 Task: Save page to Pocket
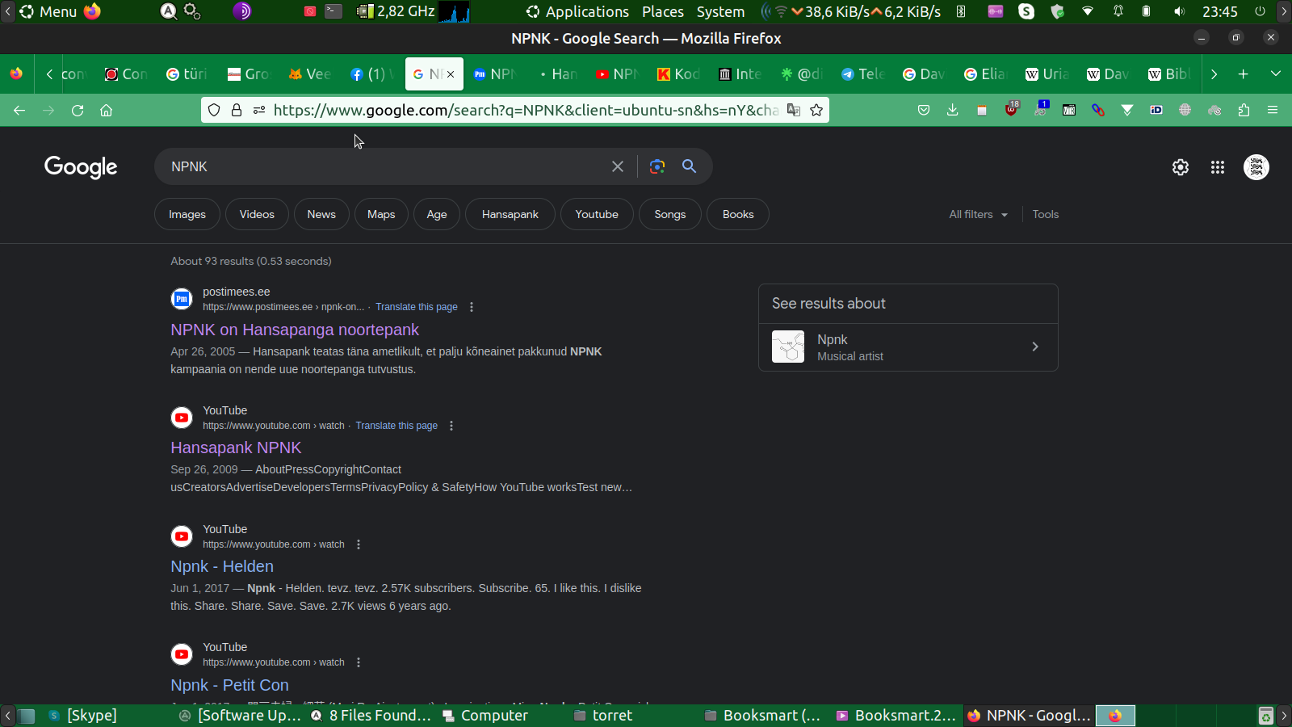[x=924, y=111]
